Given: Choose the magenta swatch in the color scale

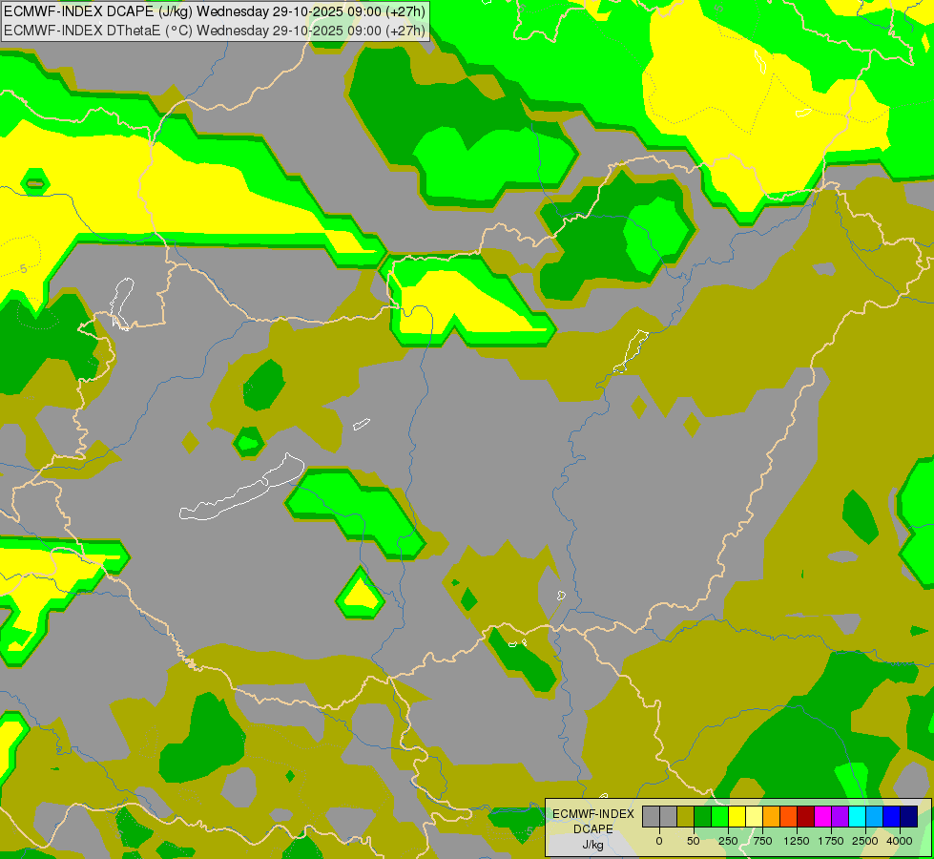Looking at the screenshot, I should [822, 816].
